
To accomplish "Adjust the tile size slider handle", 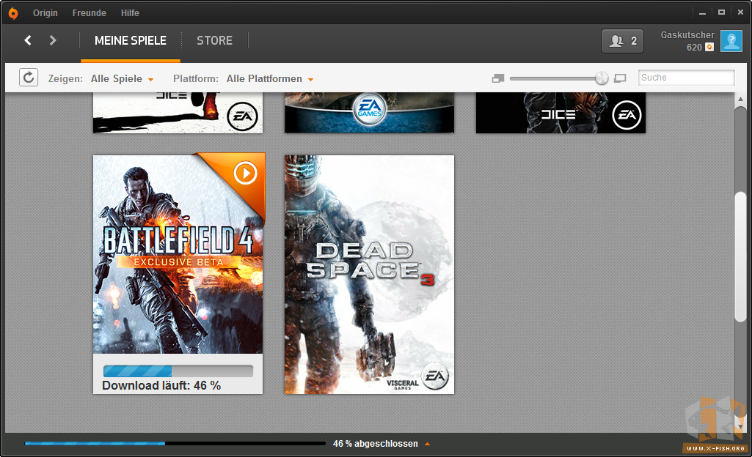I will 602,78.
